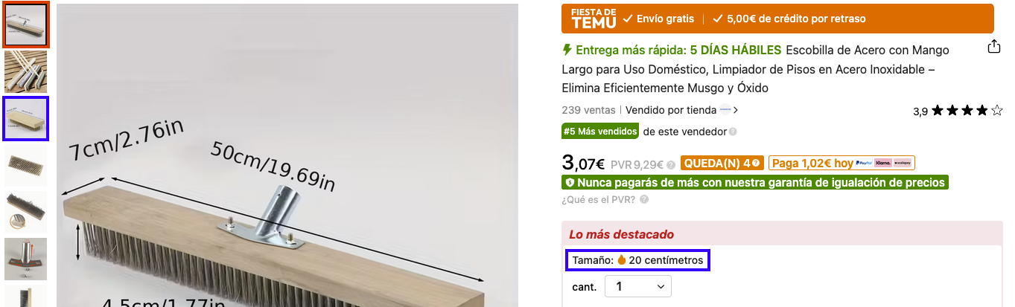Image resolution: width=1015 pixels, height=307 pixels.
Task: Select the second thumbnail showing broom handles
Action: (x=26, y=72)
